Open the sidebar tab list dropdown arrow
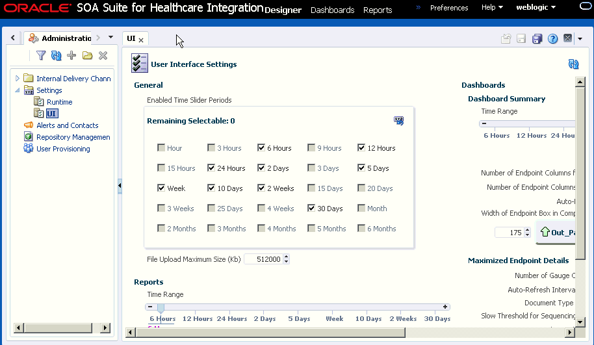The width and height of the screenshot is (594, 345). (110, 37)
